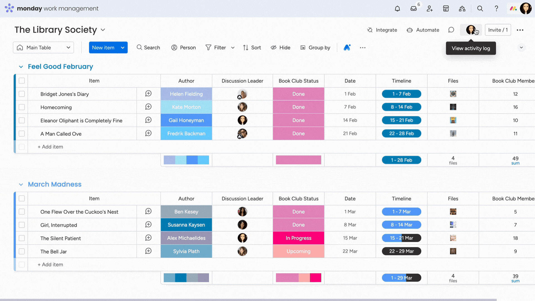The height and width of the screenshot is (301, 535).
Task: Add an update to Bridget Jones's Diary
Action: (x=149, y=94)
